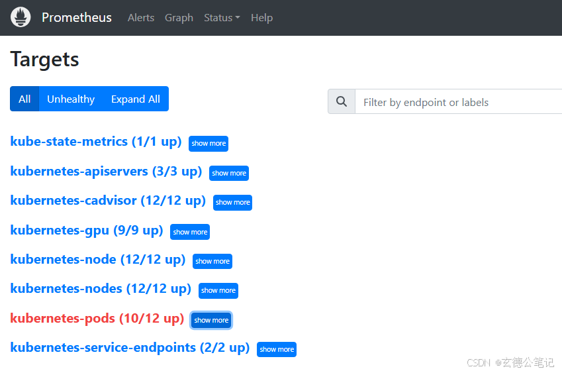Expand kubernetes-nodes with show more
562x373 pixels.
click(x=218, y=290)
